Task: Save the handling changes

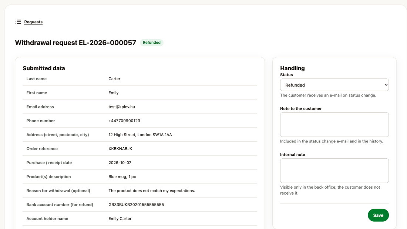Action: click(x=378, y=215)
